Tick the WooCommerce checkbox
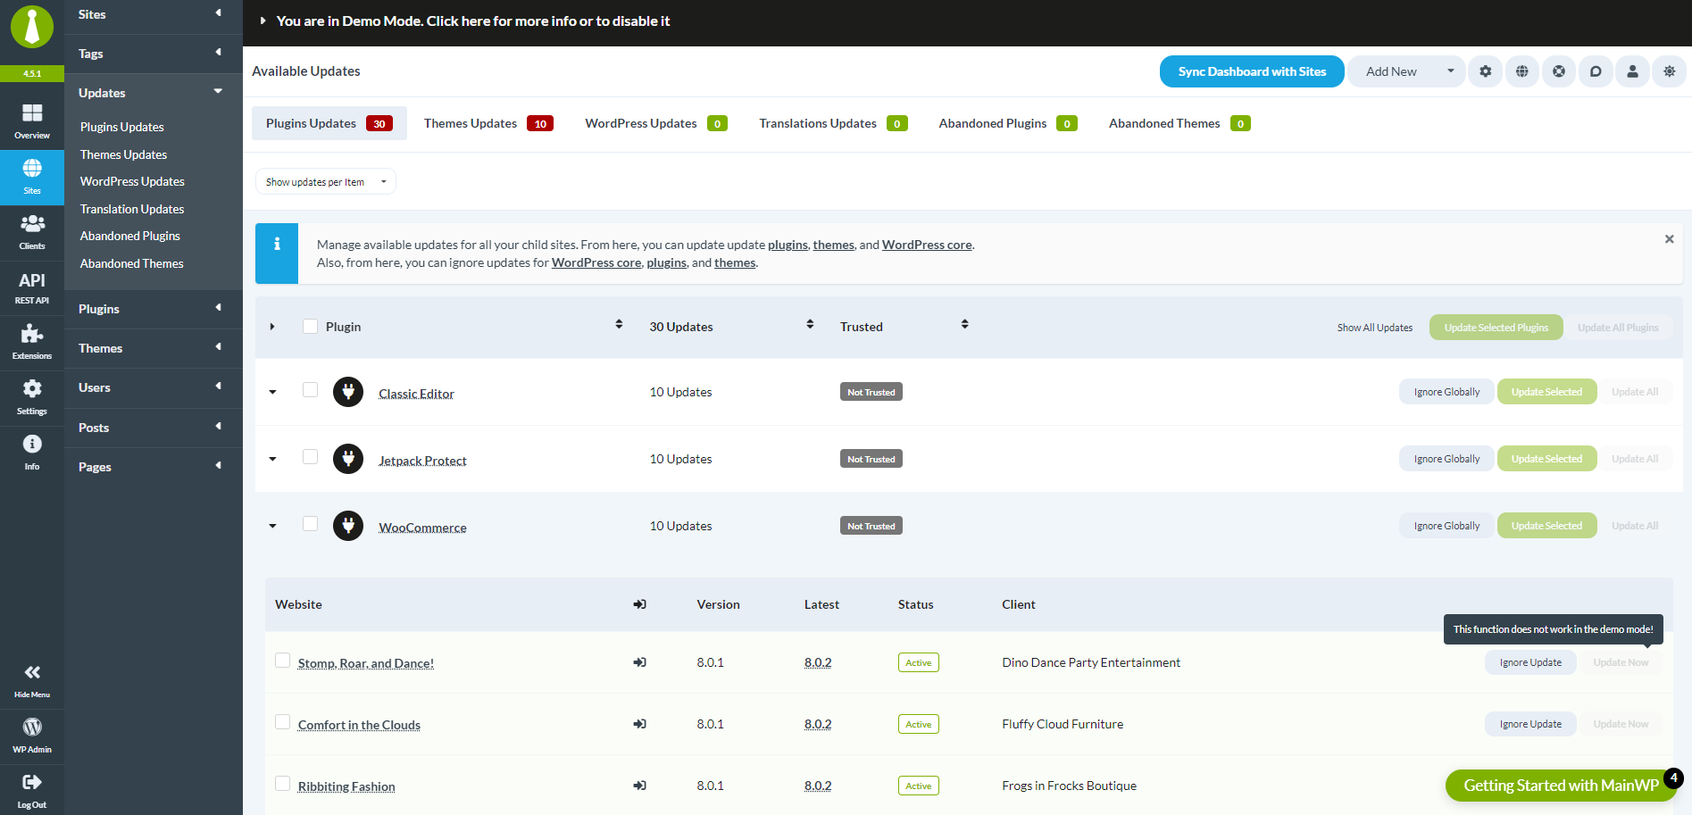This screenshot has width=1692, height=815. coord(310,524)
